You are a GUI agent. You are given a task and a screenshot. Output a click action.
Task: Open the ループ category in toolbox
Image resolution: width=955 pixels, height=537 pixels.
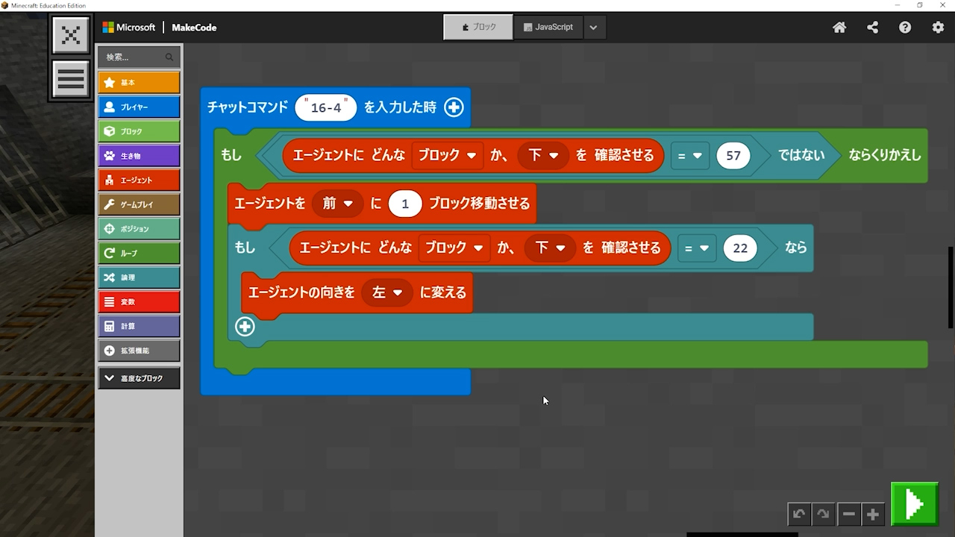tap(139, 253)
